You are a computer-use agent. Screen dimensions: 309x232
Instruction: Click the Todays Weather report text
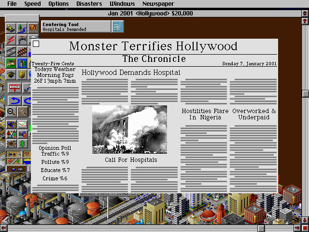[55, 75]
